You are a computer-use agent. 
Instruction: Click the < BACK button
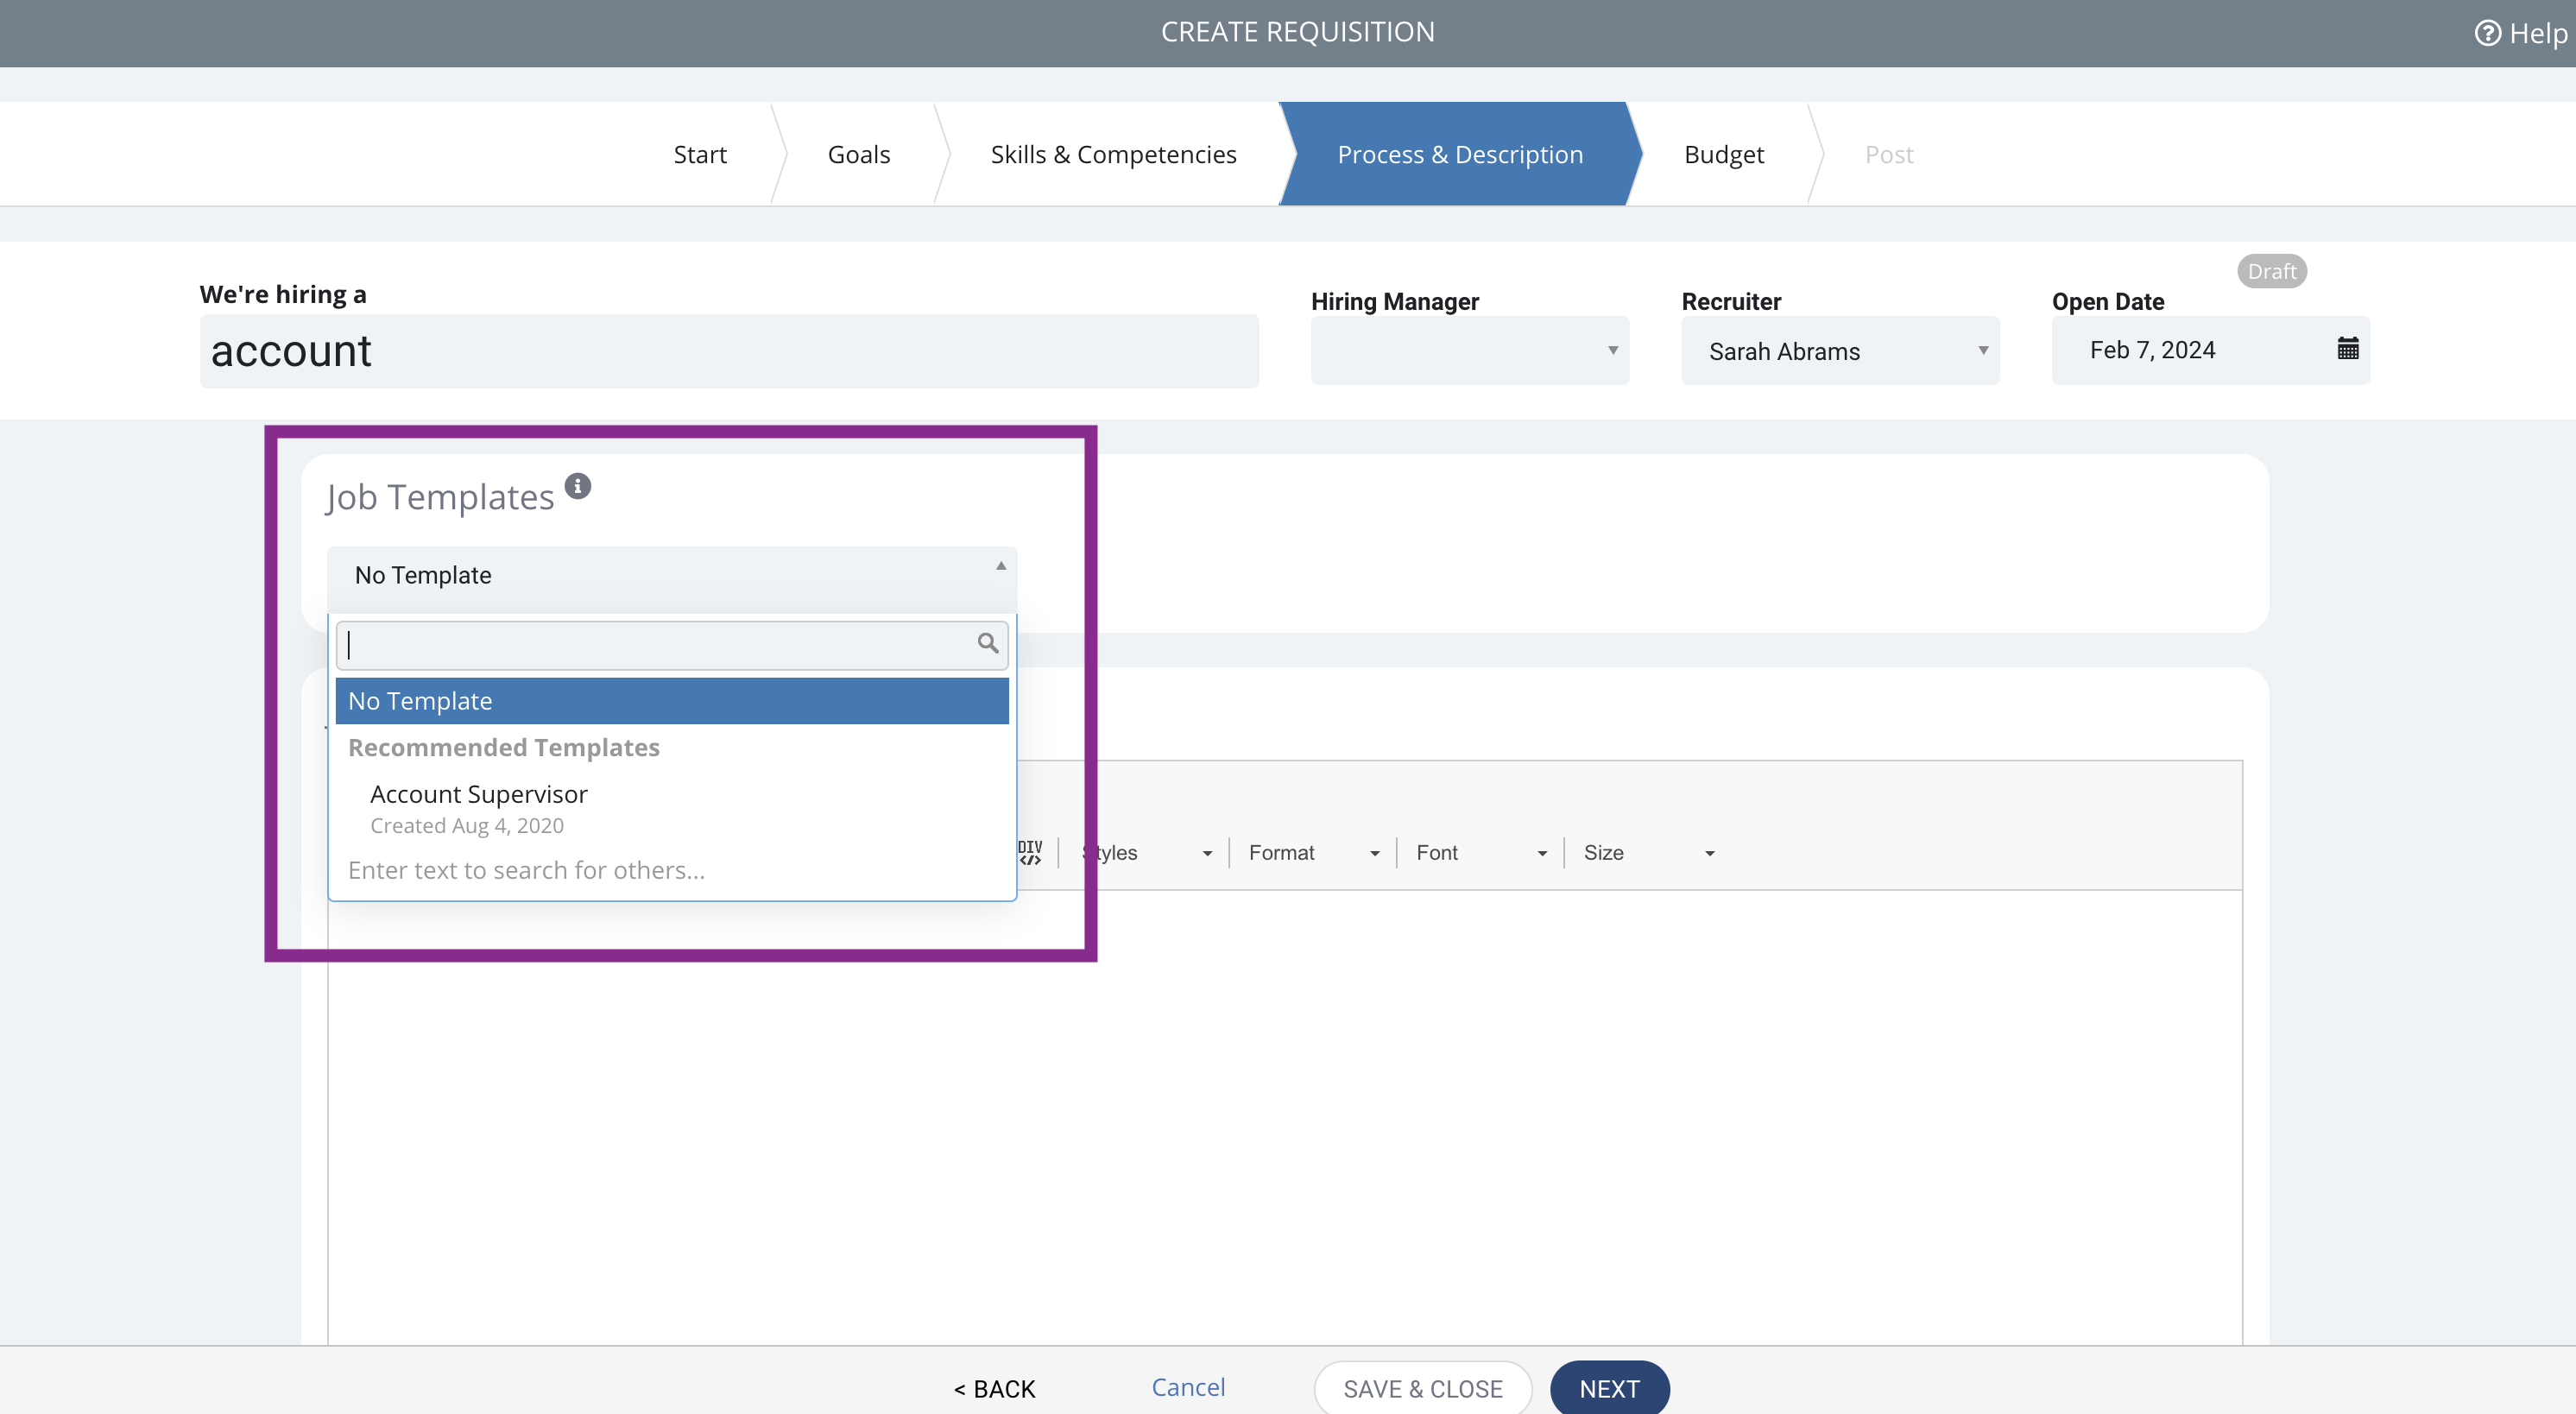click(x=994, y=1388)
